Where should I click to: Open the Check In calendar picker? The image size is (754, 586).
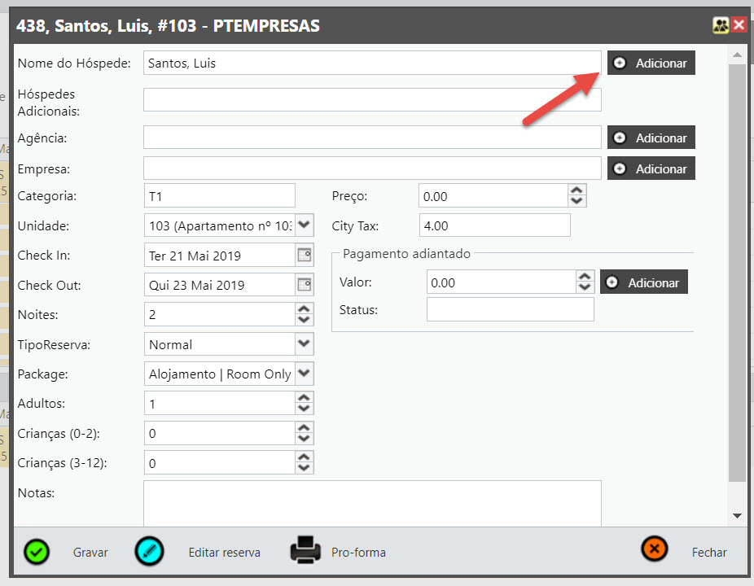point(304,256)
